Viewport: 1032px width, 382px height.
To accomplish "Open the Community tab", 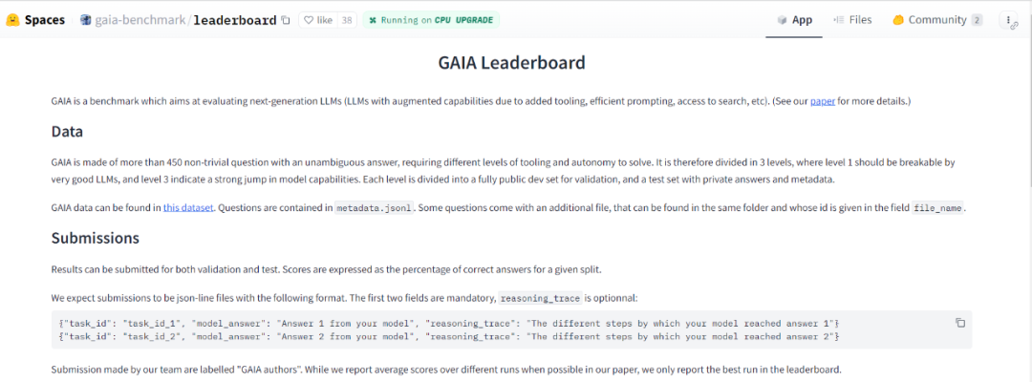I will point(929,20).
